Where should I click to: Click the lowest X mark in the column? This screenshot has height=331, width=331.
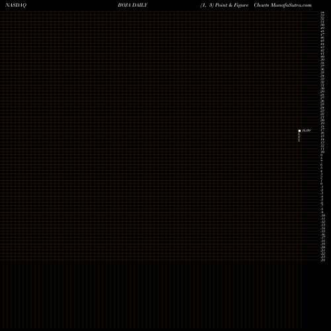[299, 140]
